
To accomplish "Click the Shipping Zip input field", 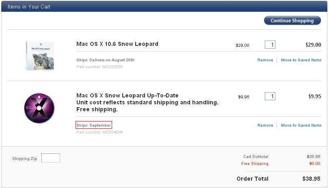I will pyautogui.click(x=51, y=158).
